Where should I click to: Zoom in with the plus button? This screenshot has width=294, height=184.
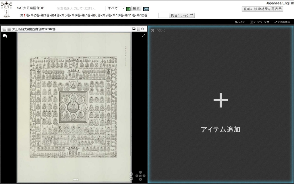click(131, 174)
